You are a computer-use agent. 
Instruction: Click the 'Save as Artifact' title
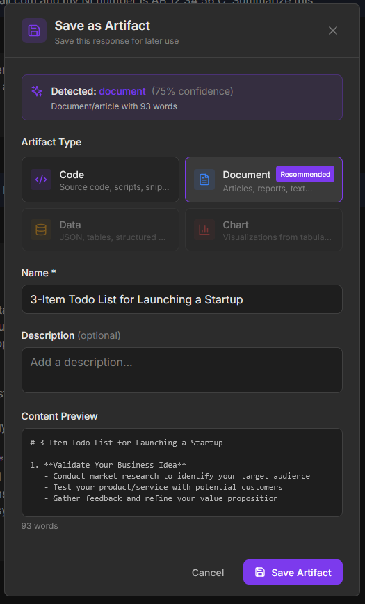point(102,26)
